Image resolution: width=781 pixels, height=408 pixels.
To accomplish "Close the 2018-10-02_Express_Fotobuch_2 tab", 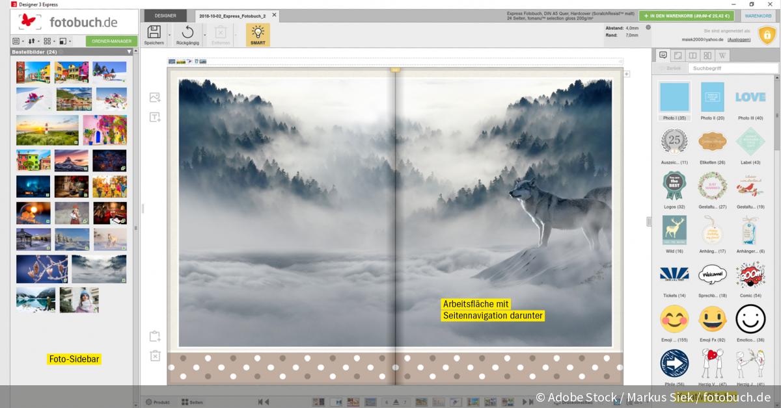I will [274, 15].
